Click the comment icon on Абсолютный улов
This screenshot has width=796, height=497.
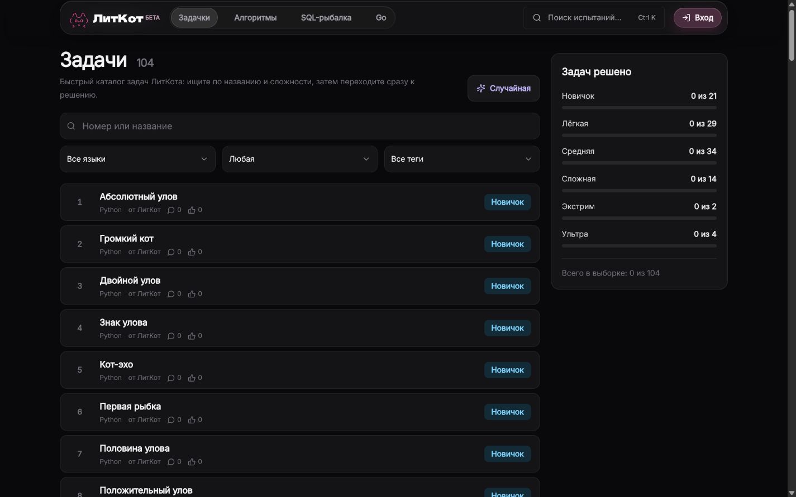click(x=171, y=210)
